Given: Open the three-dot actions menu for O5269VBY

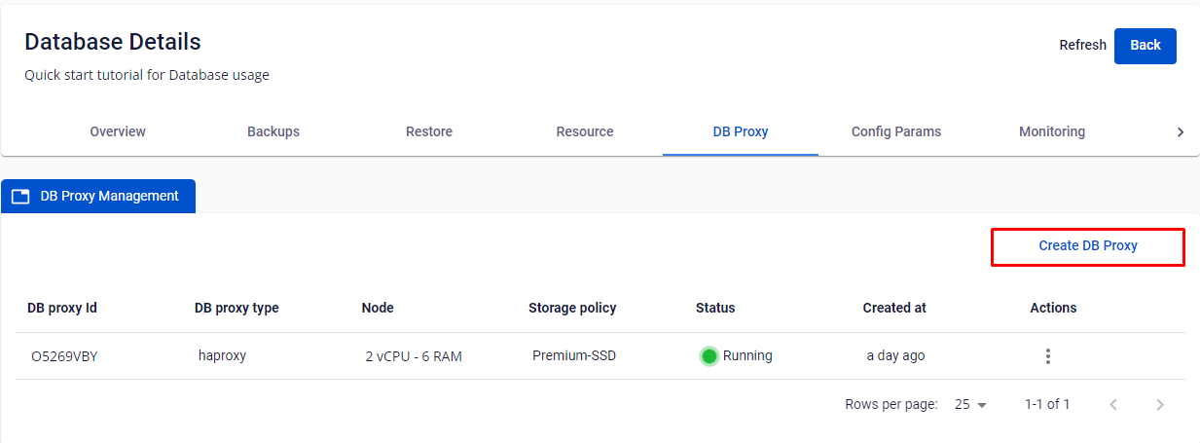Looking at the screenshot, I should [1047, 356].
